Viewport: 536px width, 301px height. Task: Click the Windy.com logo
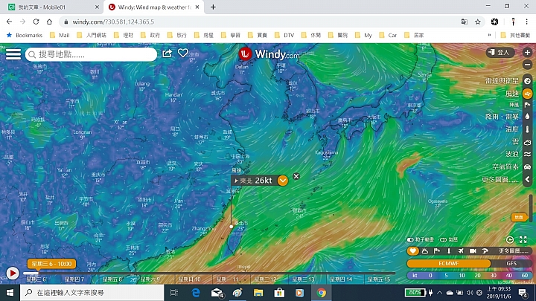coord(269,54)
